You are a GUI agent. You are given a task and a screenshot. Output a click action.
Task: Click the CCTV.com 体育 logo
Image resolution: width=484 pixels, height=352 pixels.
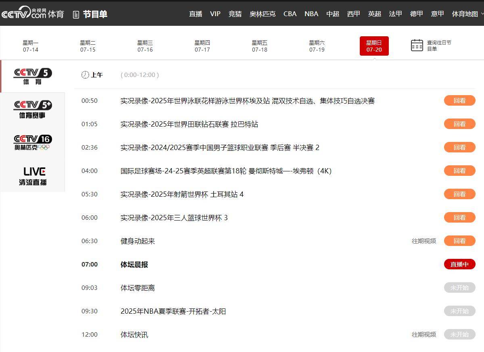[x=33, y=13]
